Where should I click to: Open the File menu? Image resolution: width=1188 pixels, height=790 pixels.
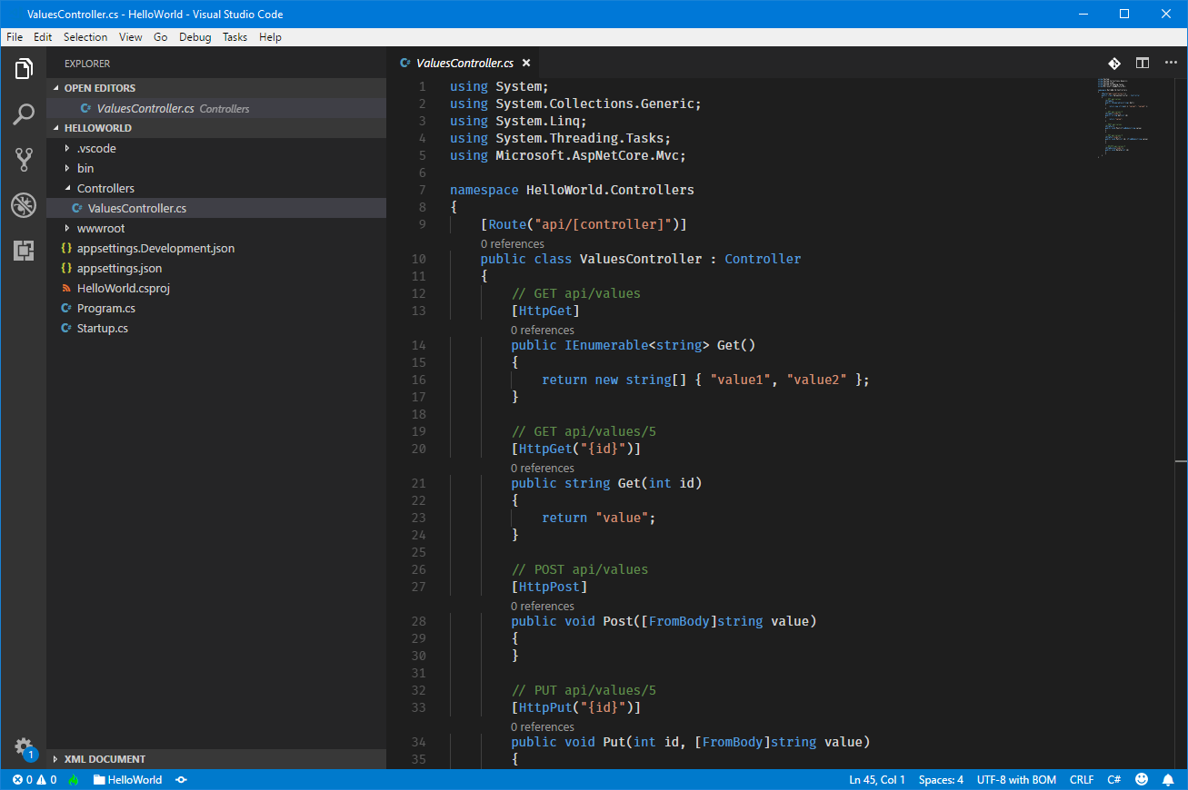click(15, 37)
